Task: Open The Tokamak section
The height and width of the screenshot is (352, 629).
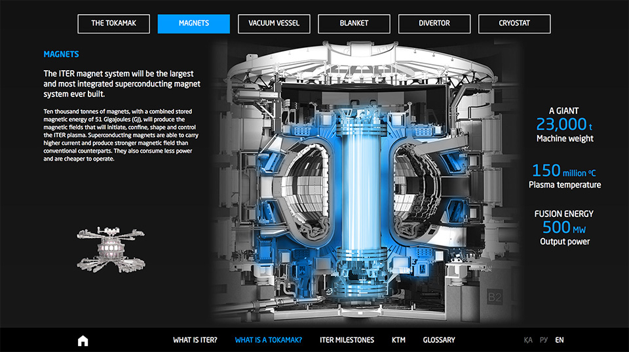Action: pyautogui.click(x=113, y=24)
